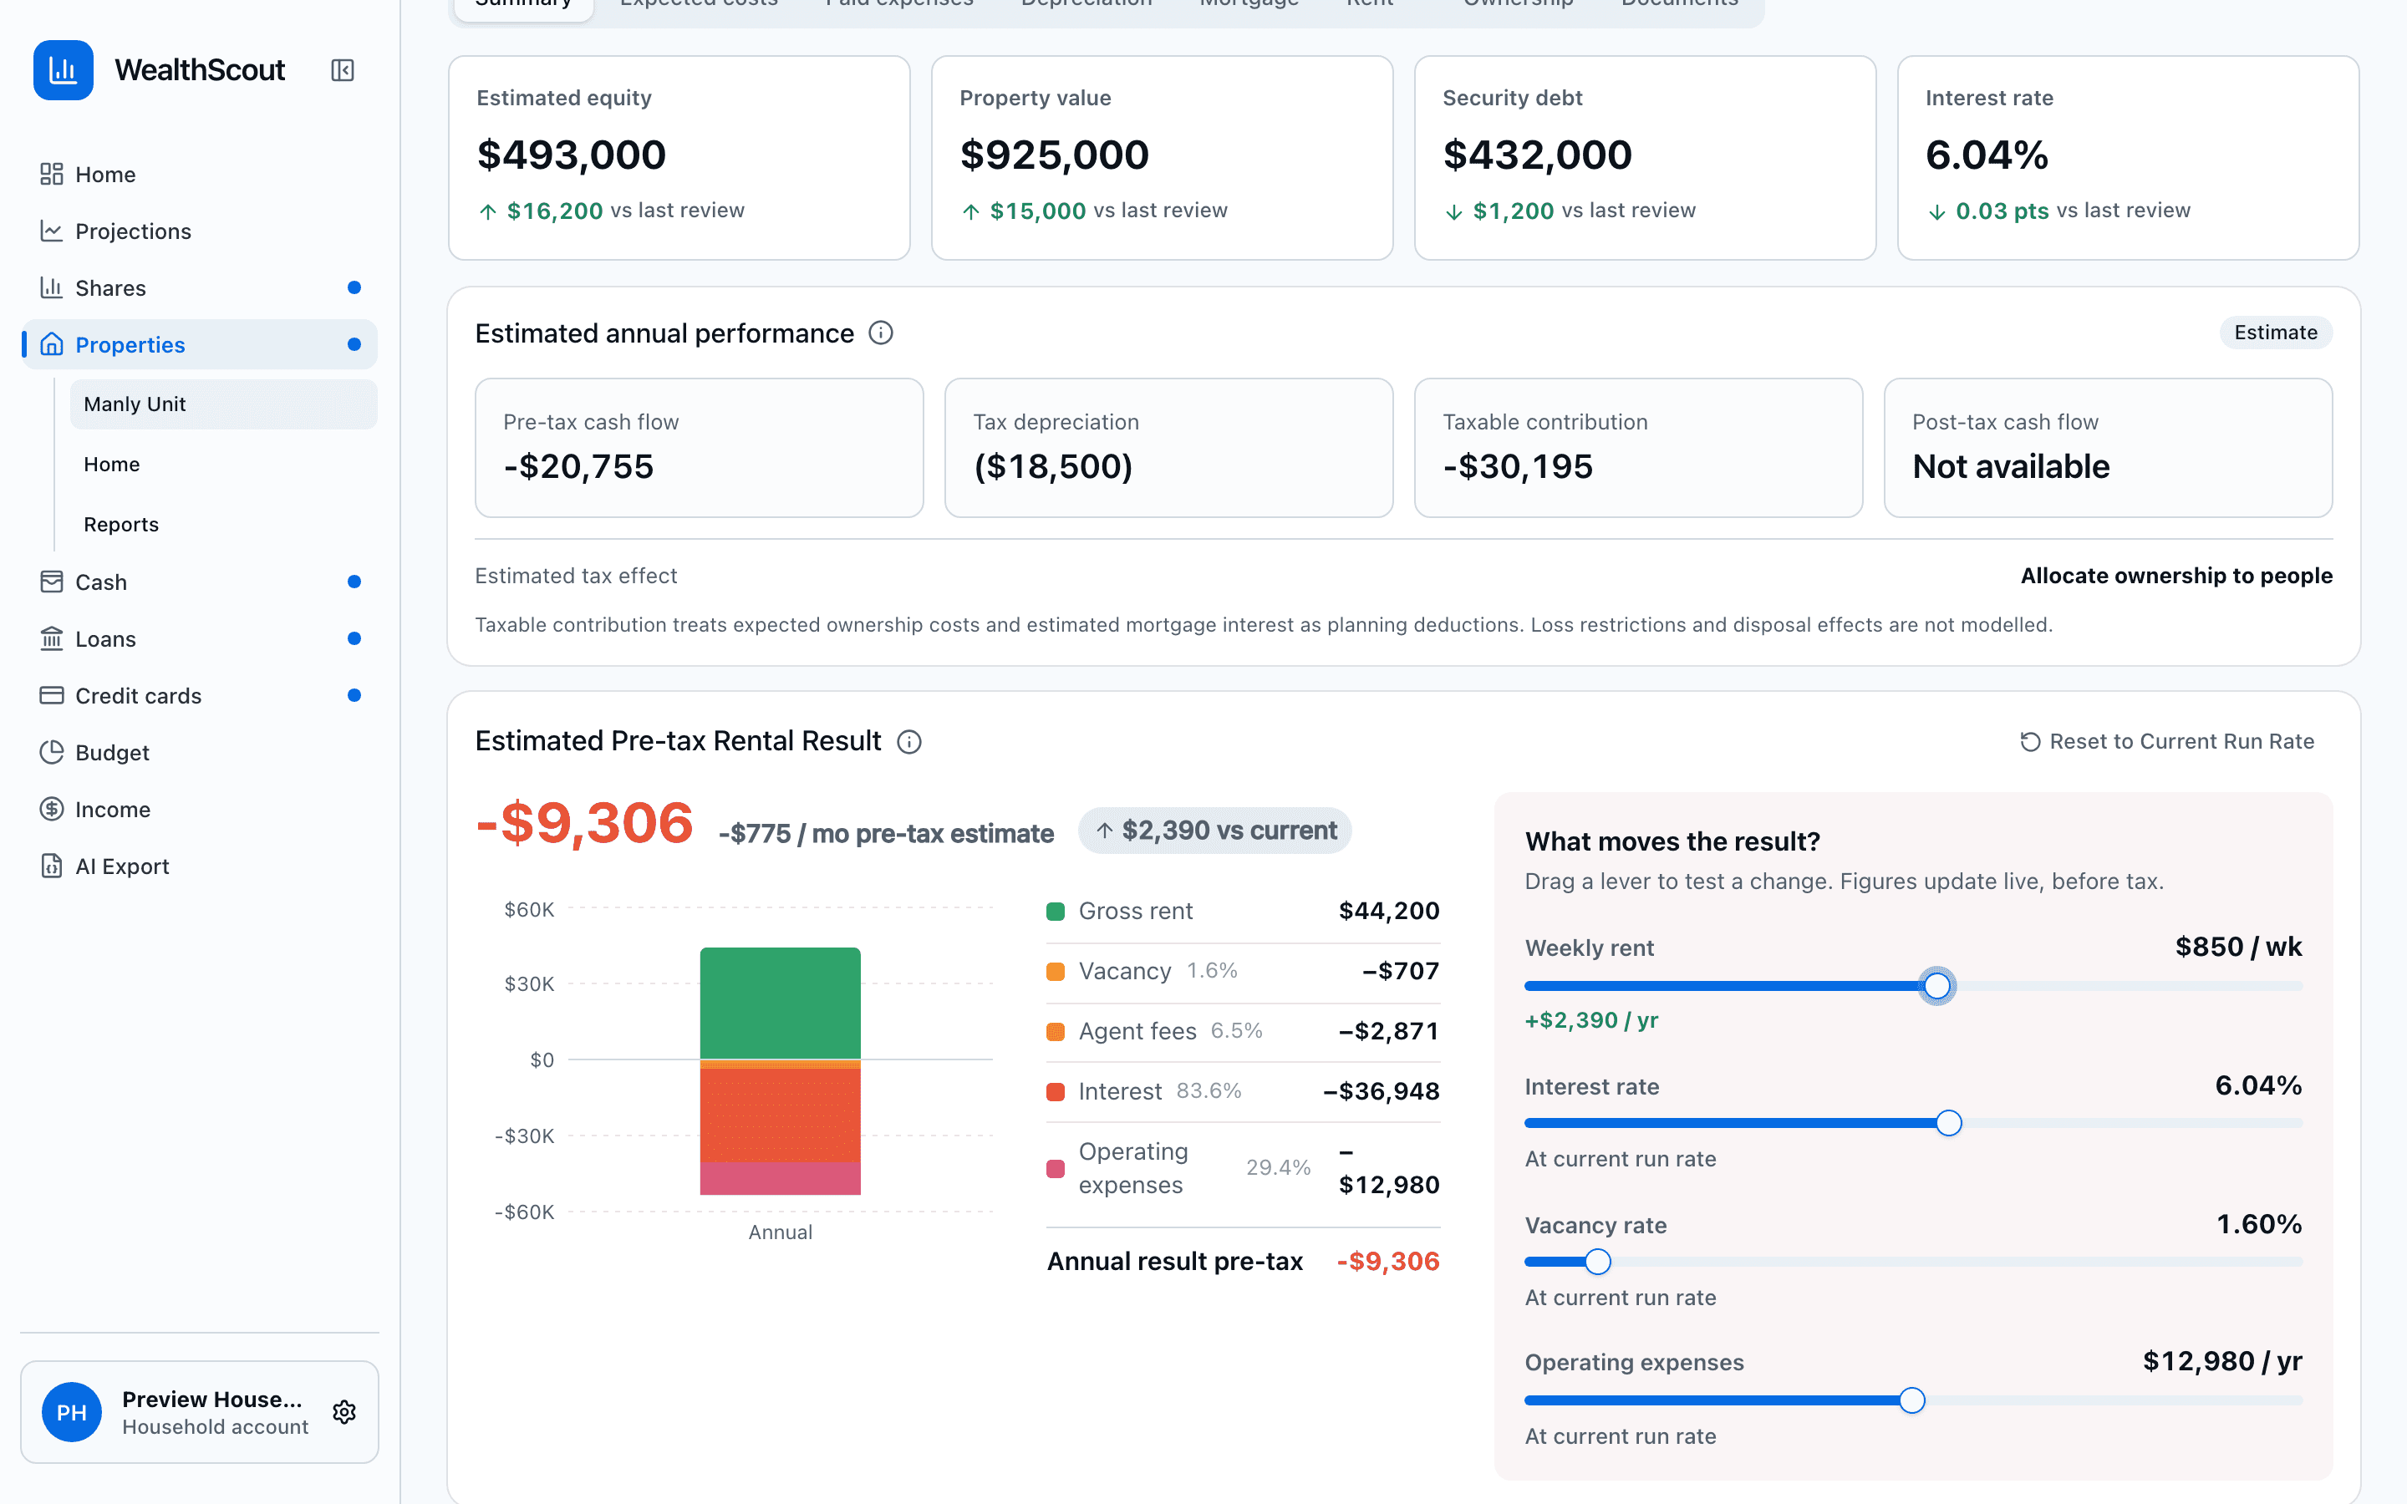The image size is (2407, 1504).
Task: Click the $2,390 vs current badge
Action: click(1214, 831)
